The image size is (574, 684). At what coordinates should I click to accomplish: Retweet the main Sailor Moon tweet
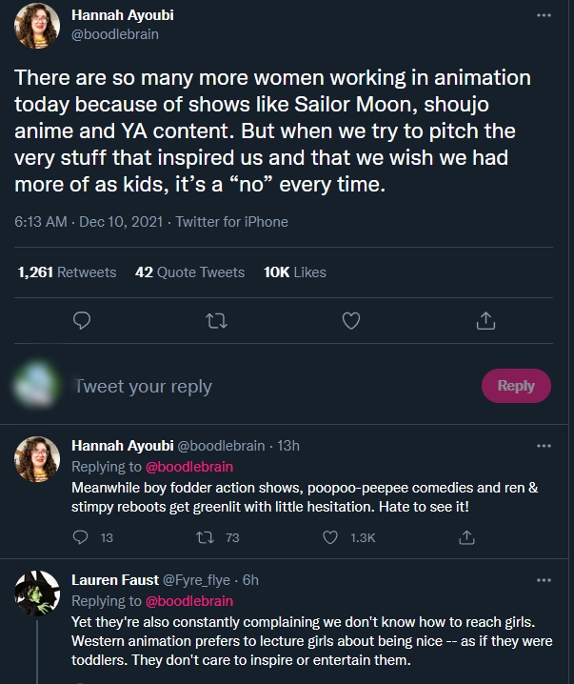click(x=216, y=321)
